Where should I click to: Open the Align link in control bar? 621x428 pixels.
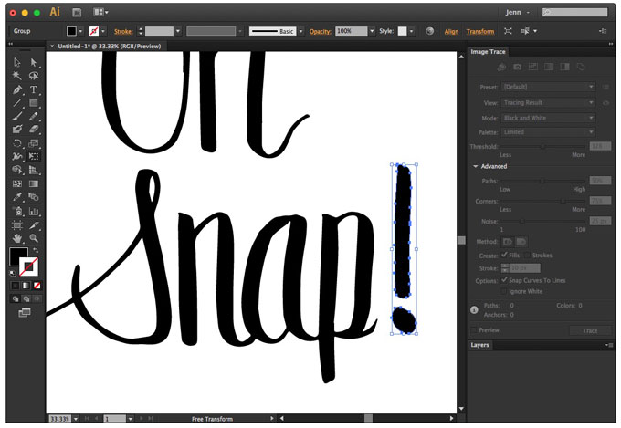click(451, 31)
